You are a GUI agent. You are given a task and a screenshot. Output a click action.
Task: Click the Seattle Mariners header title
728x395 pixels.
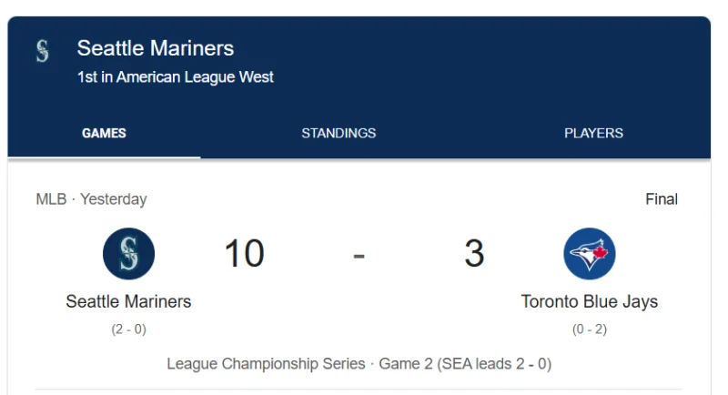pyautogui.click(x=156, y=48)
